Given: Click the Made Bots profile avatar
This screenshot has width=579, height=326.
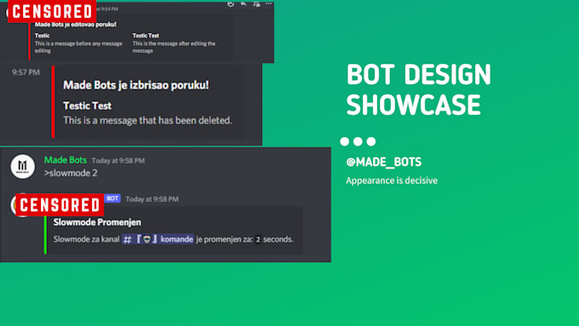Looking at the screenshot, I should coord(22,167).
